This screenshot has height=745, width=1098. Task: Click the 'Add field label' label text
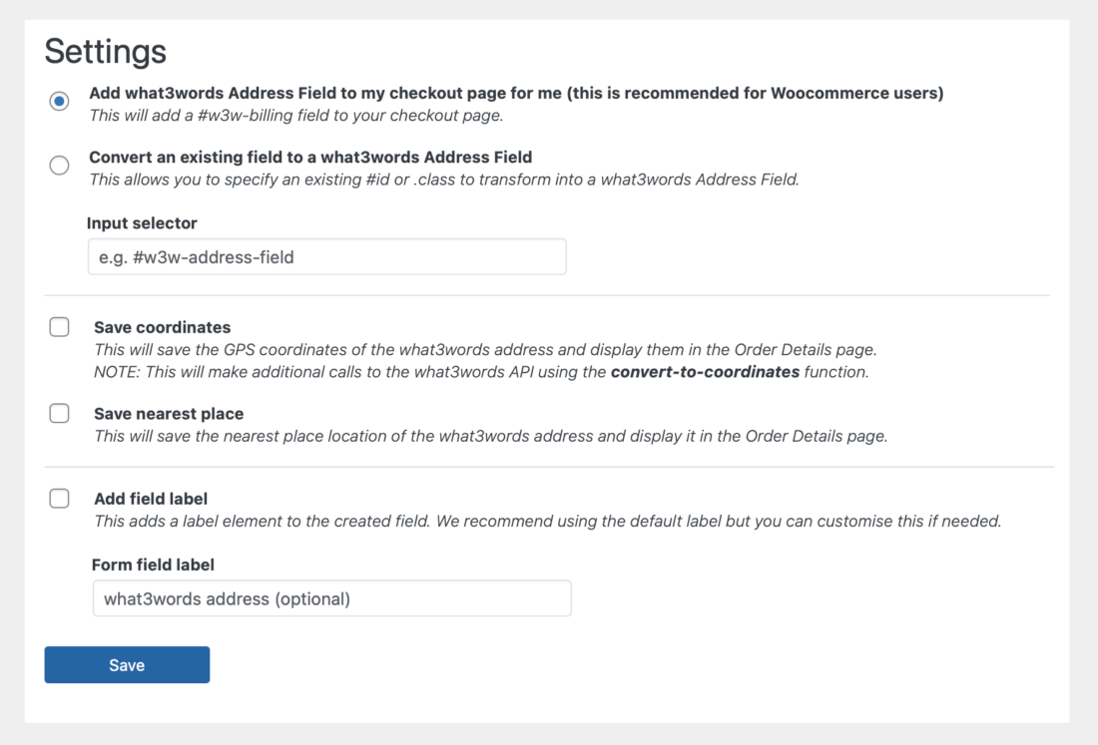pyautogui.click(x=151, y=499)
